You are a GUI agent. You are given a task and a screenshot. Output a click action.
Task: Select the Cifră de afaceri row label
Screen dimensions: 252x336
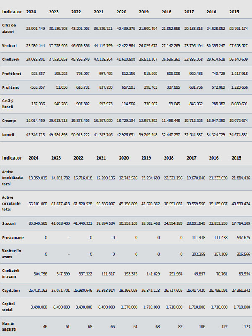point(9,28)
